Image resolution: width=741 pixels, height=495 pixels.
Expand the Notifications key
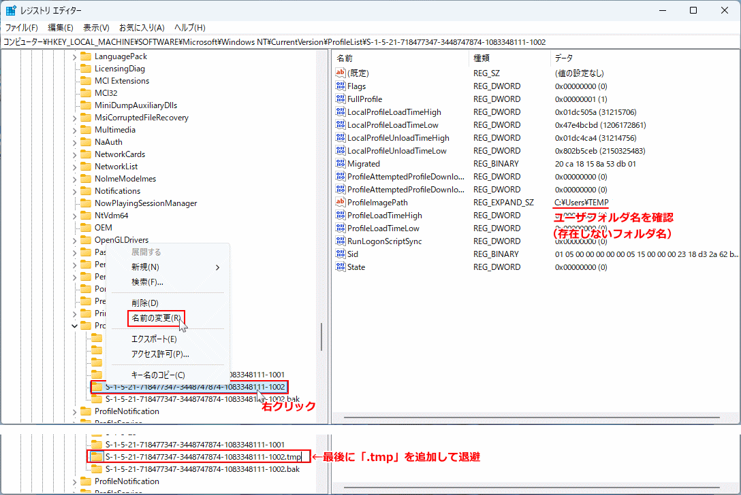coord(75,190)
